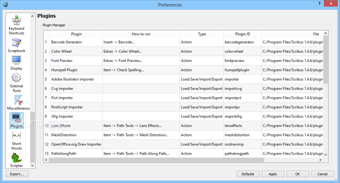Click the File column header
The image size is (340, 183).
[292, 34]
